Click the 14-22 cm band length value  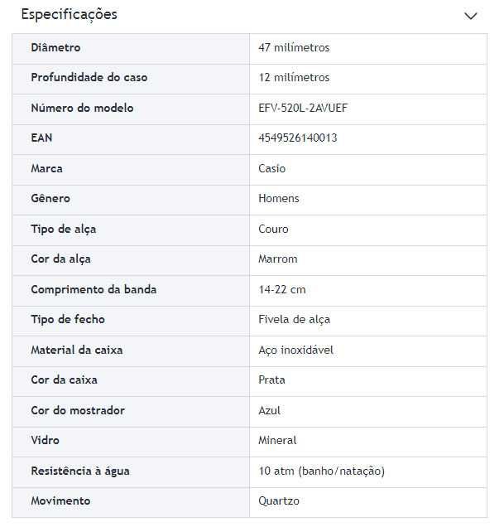pyautogui.click(x=281, y=289)
